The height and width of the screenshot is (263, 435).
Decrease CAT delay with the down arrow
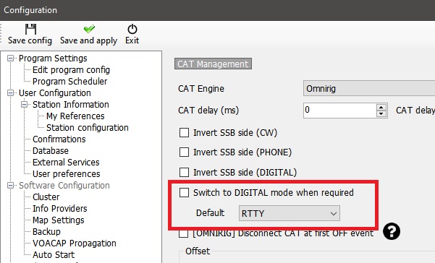[x=381, y=113]
